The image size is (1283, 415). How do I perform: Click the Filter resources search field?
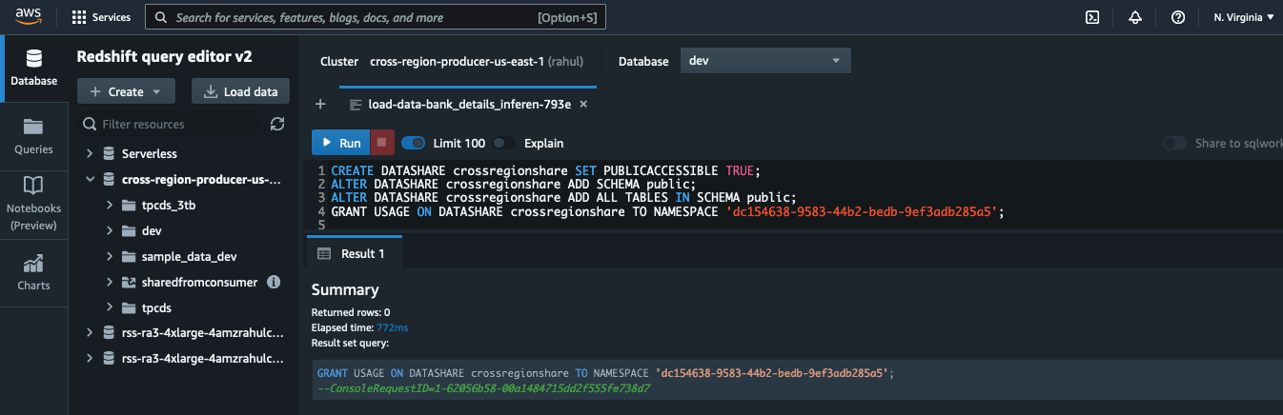(x=169, y=124)
